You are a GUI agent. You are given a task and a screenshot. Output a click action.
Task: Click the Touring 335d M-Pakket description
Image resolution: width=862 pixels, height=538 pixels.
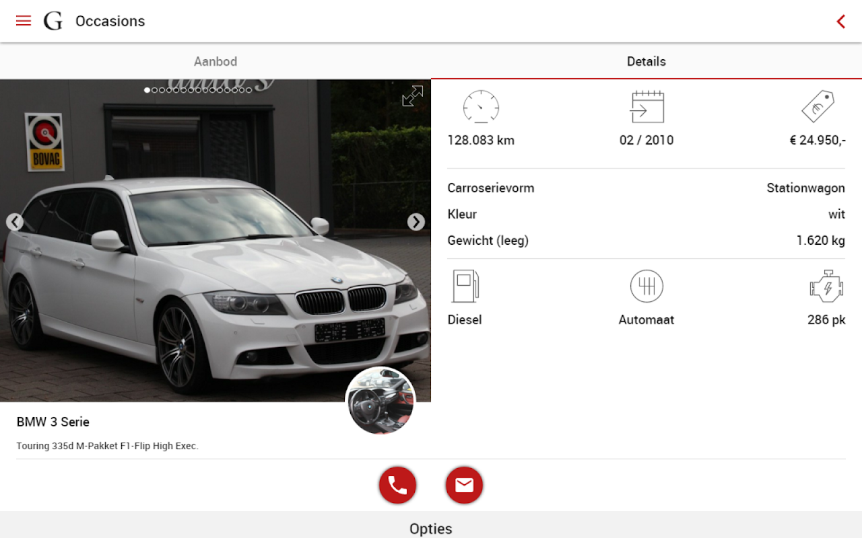(x=108, y=446)
